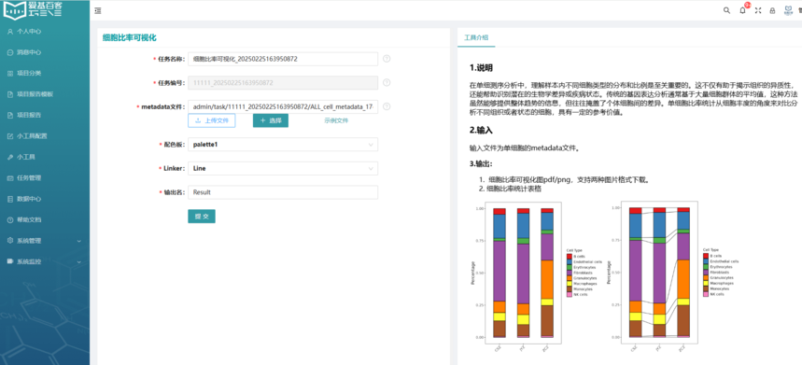Show help tooltip next to 任务名称 field
Viewport: 802px width, 365px height.
[x=387, y=59]
